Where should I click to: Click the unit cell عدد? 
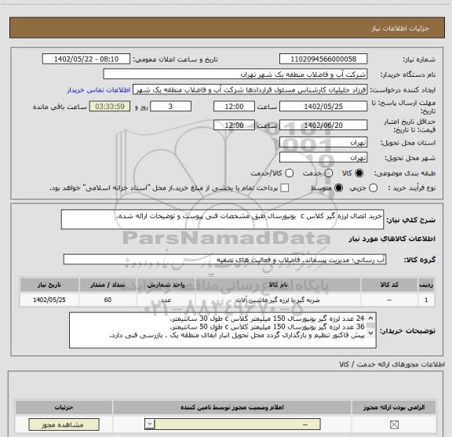166,300
